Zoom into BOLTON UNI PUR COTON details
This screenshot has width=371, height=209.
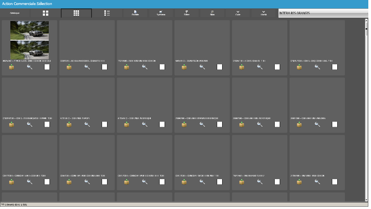pos(145,67)
